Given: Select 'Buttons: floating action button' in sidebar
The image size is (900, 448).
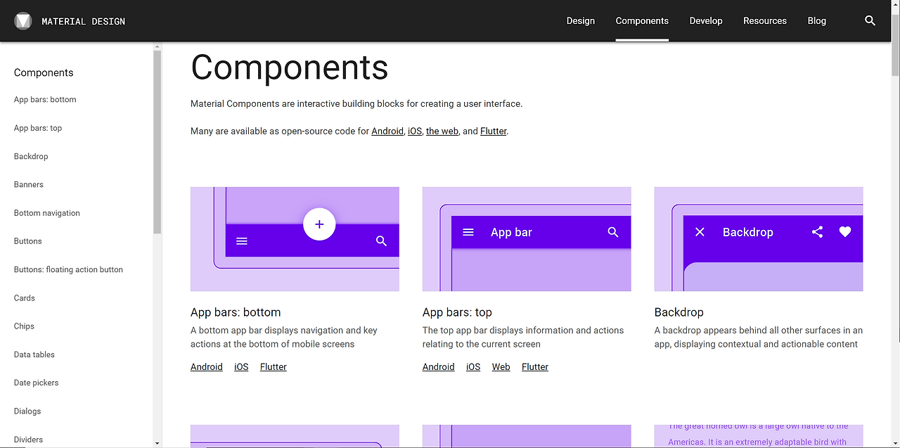Looking at the screenshot, I should (68, 269).
